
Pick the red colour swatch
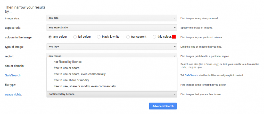click(174, 37)
